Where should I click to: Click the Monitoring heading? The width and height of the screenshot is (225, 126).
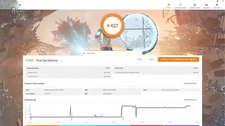pyautogui.click(x=30, y=100)
